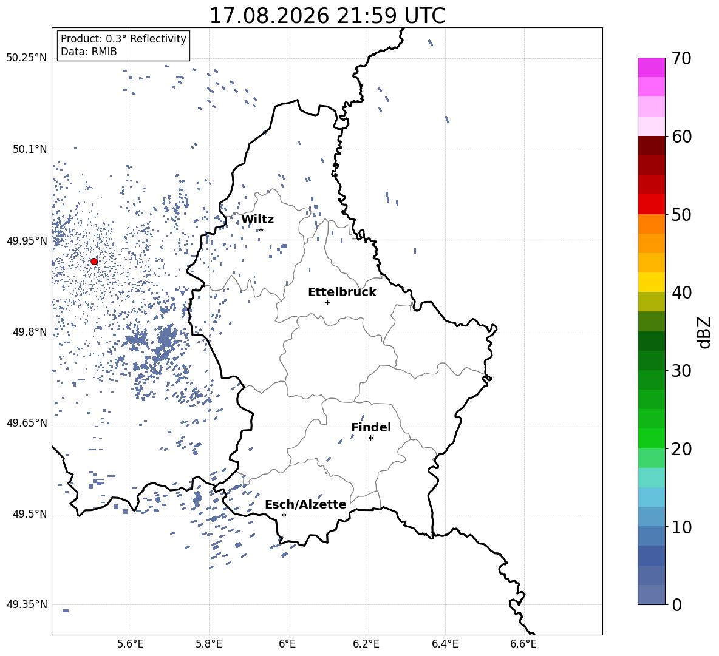Click the dark maroon 60 dBZ colorbar segment
The image size is (719, 656).
click(x=651, y=146)
